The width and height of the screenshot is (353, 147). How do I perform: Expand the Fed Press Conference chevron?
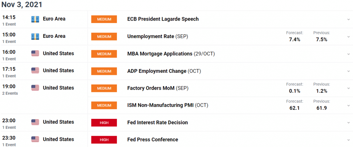(x=349, y=139)
